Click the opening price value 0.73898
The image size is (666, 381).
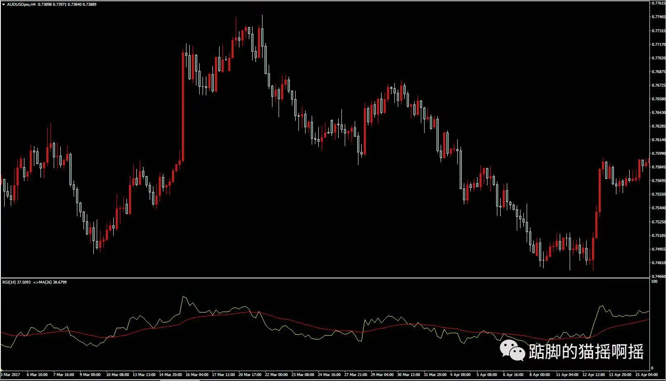tap(45, 5)
